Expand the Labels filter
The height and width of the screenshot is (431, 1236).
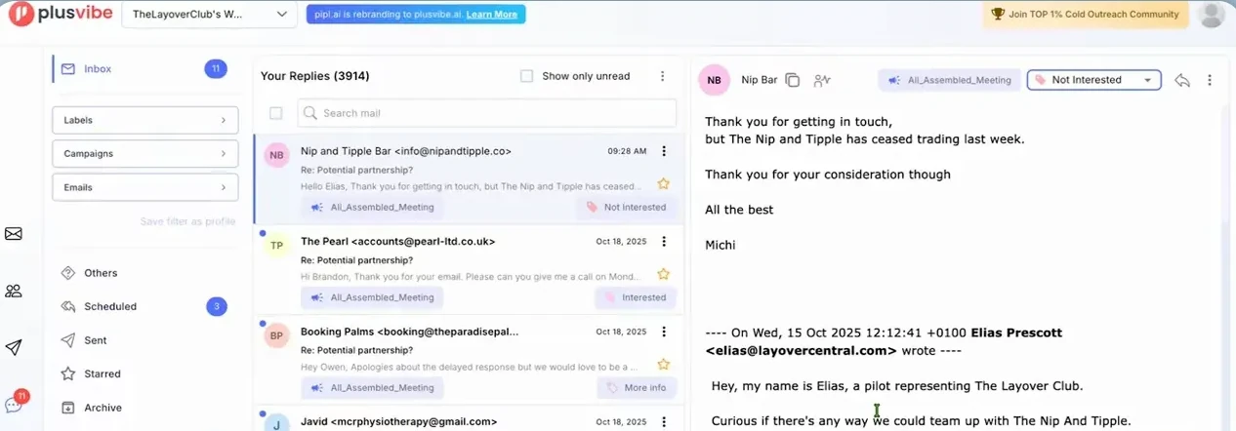pos(145,120)
